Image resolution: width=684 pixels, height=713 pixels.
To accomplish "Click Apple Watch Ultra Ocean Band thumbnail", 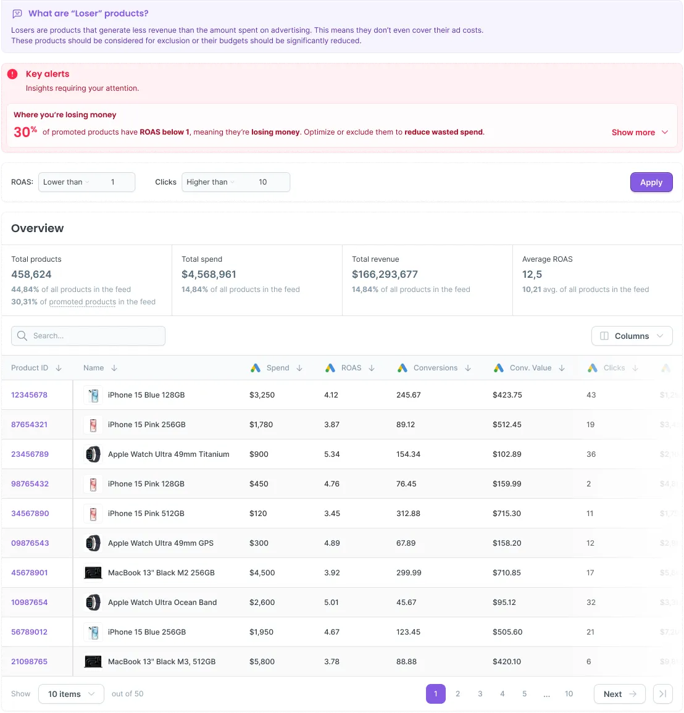I will click(x=93, y=603).
